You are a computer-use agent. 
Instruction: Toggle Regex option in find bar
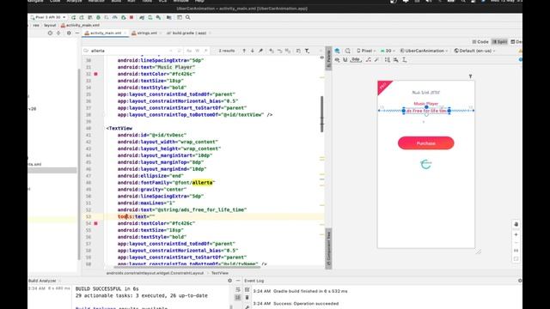206,51
